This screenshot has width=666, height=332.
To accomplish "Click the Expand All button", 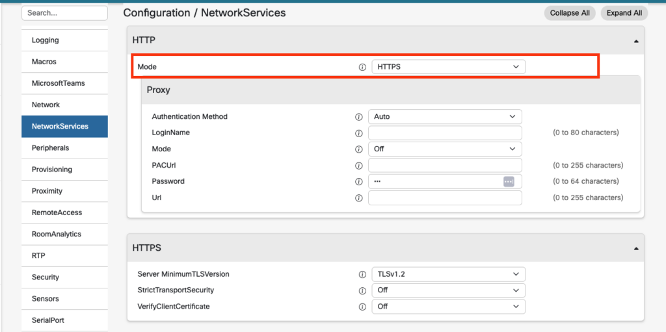I will click(x=624, y=13).
